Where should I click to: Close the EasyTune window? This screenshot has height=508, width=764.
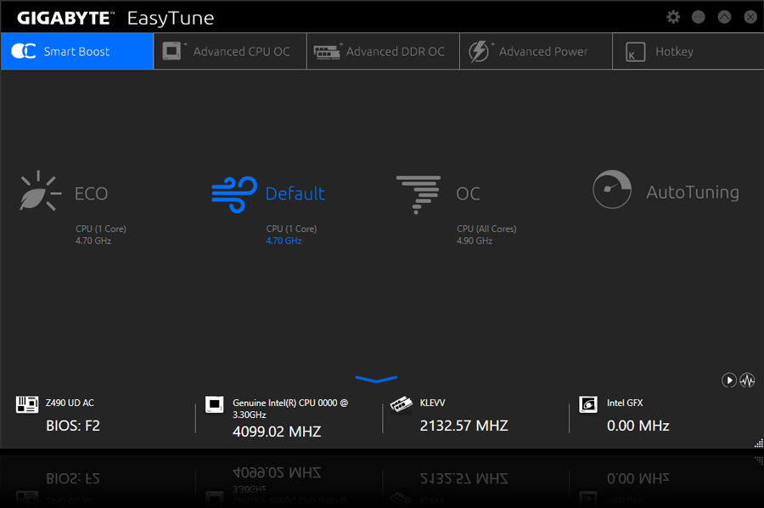750,17
